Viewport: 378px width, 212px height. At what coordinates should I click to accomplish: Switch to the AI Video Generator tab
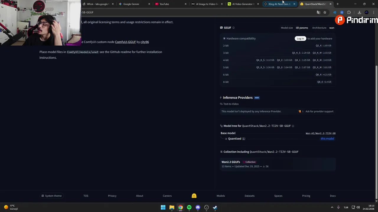coord(244,4)
